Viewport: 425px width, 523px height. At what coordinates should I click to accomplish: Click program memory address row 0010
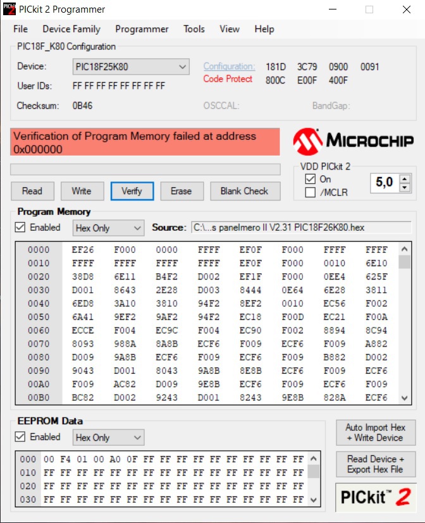39,263
